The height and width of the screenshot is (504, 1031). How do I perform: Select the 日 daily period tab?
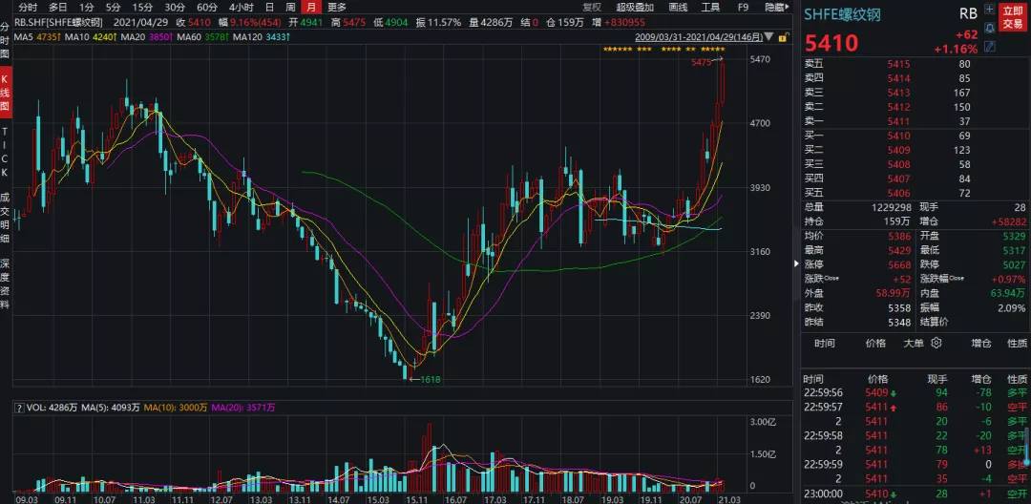269,8
